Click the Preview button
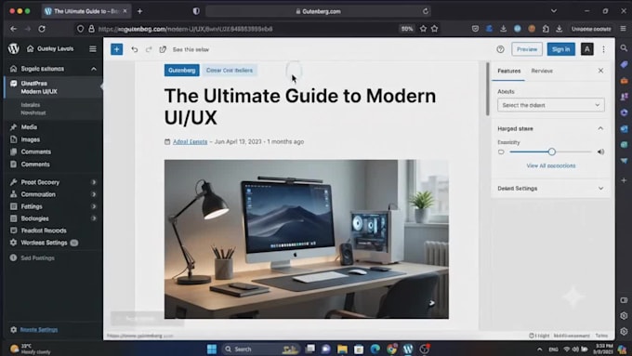Image resolution: width=632 pixels, height=356 pixels. (x=527, y=49)
